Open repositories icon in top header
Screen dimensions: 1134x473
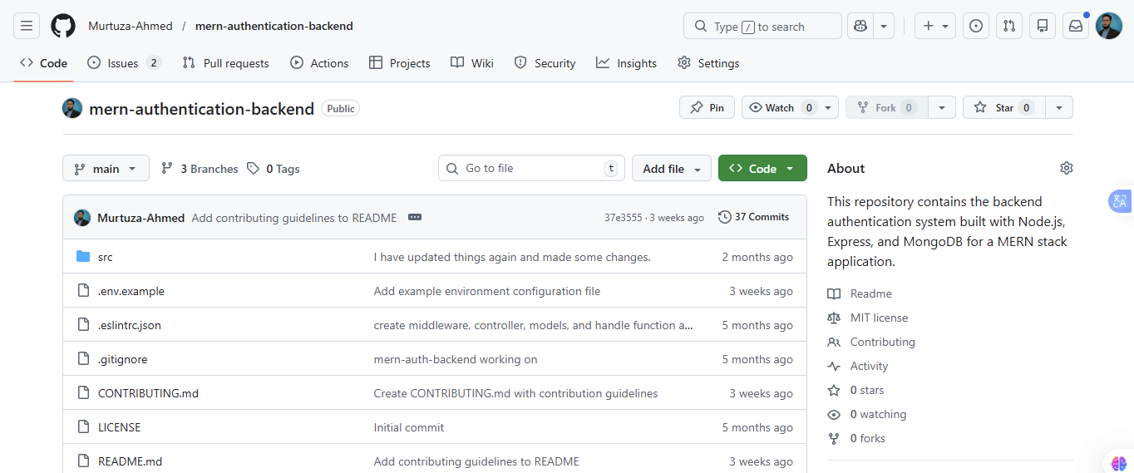(1043, 26)
